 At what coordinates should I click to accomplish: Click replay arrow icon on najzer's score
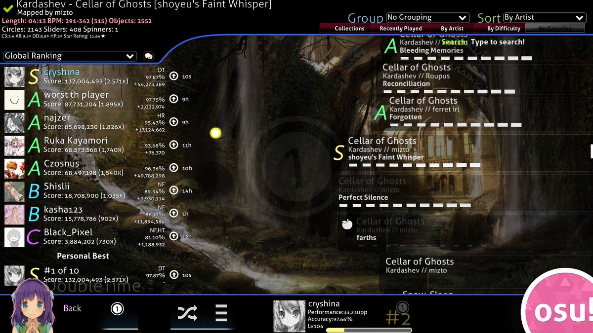coord(173,122)
